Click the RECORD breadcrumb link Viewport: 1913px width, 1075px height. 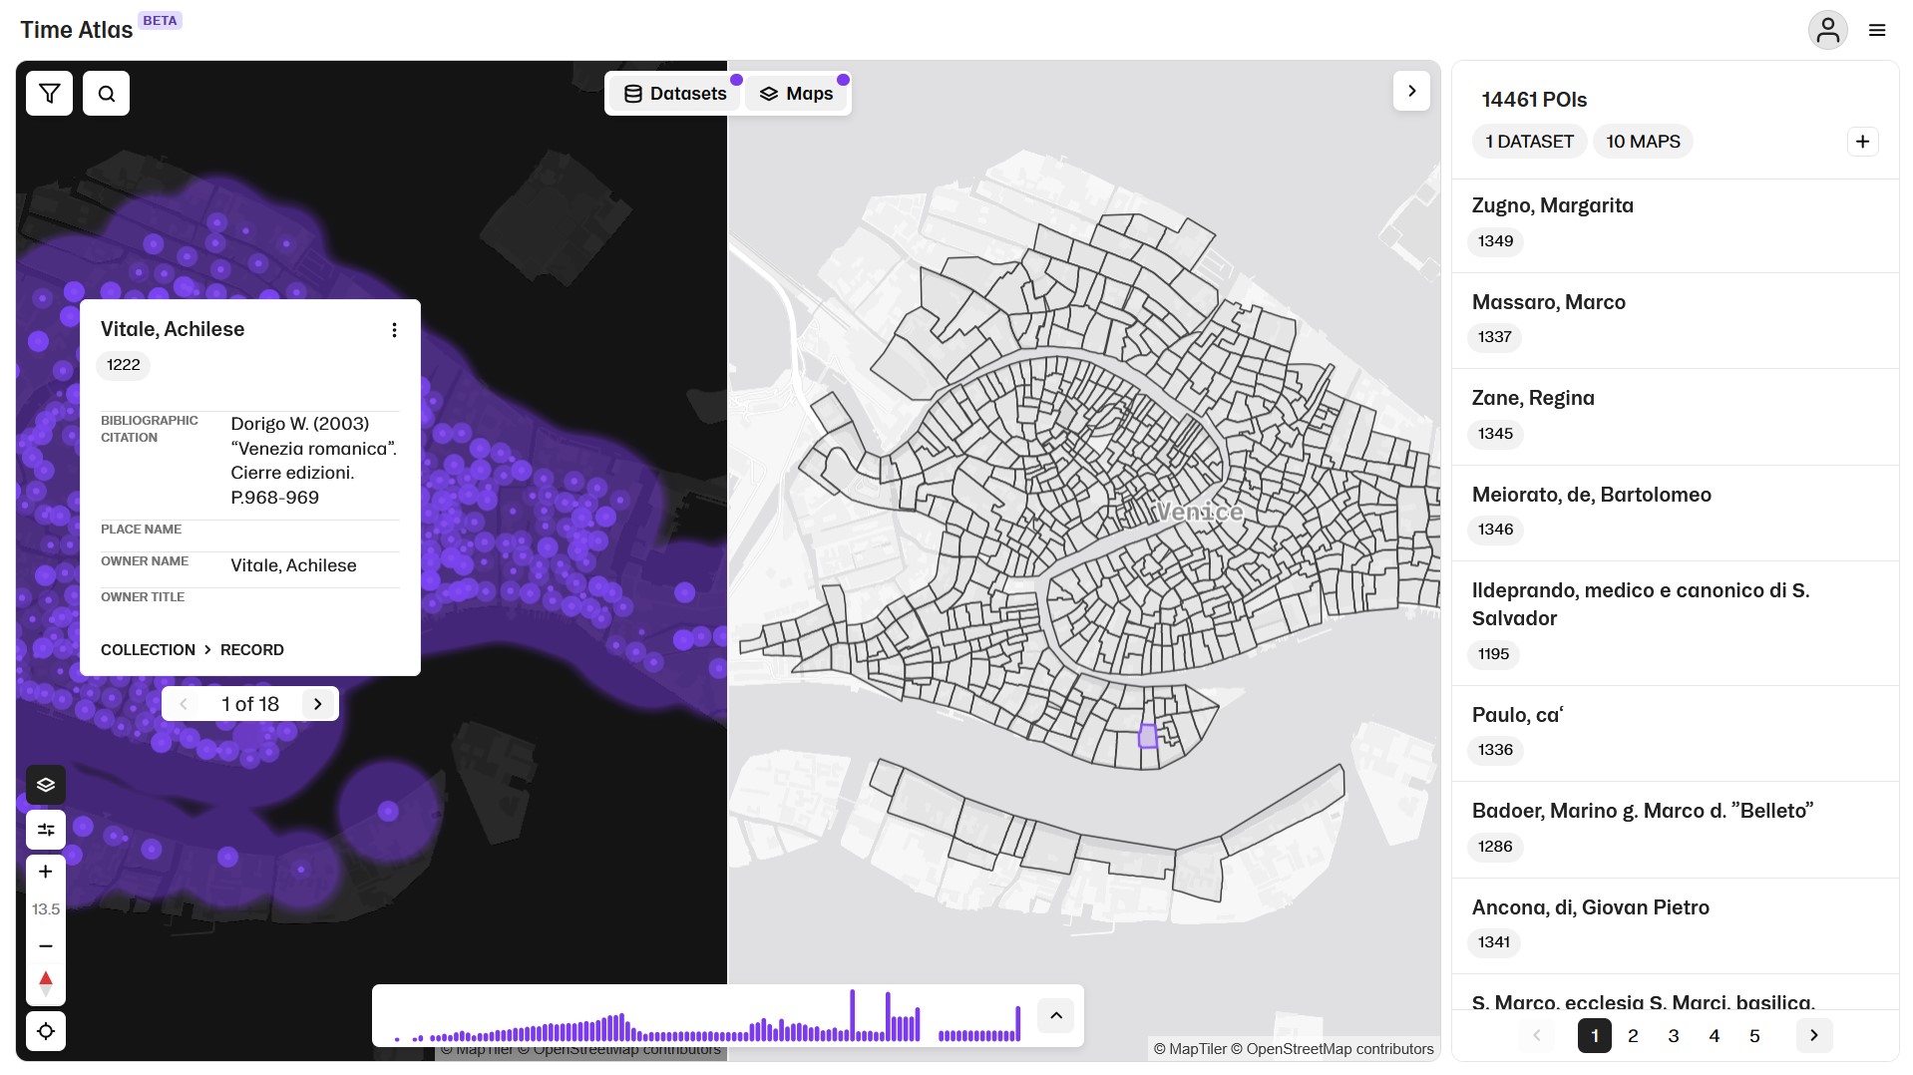point(251,650)
